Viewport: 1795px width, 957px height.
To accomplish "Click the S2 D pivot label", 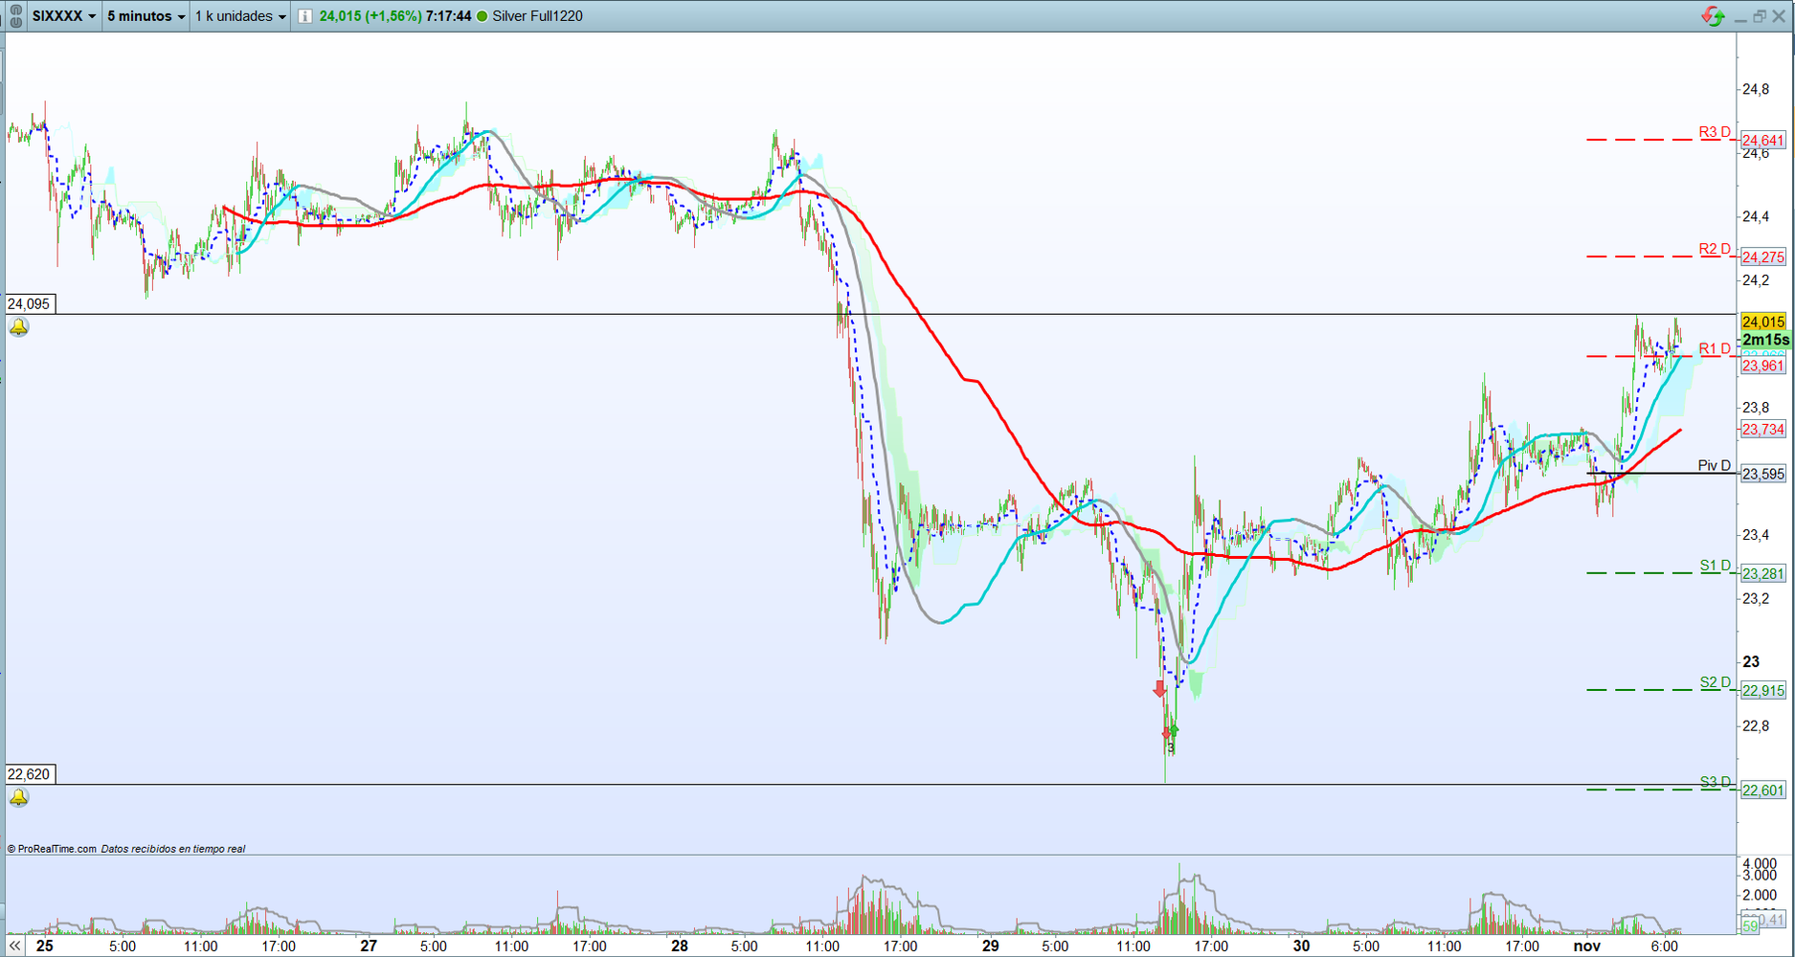I will coord(1716,682).
